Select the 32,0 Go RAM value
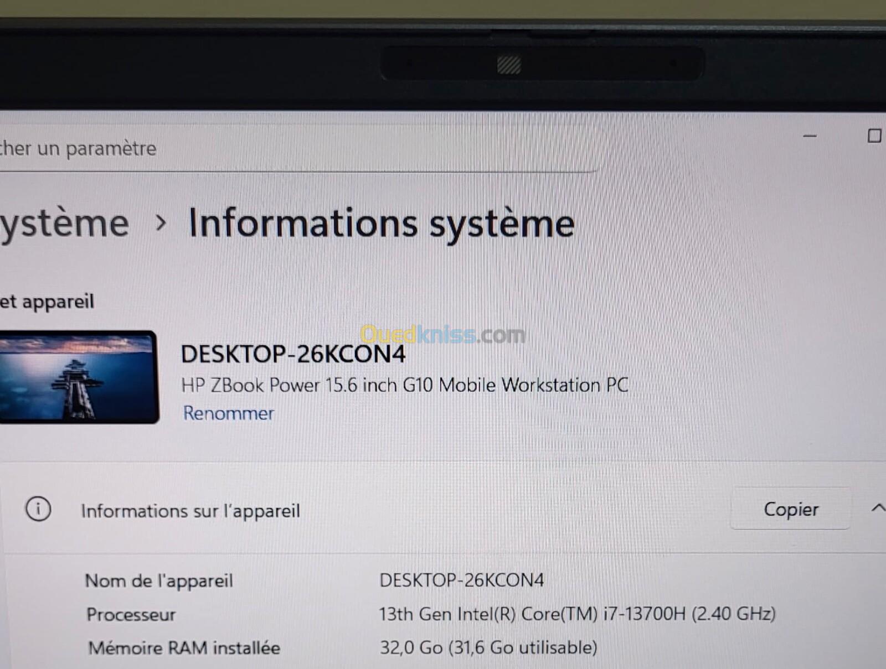The height and width of the screenshot is (669, 886). 488,647
